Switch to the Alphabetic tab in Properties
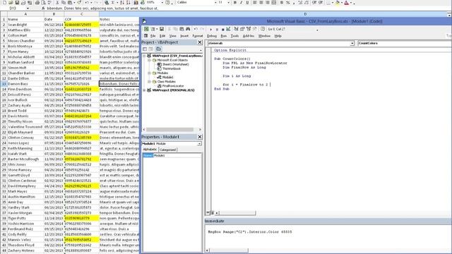Viewport: 452px width, 254px height. coord(150,150)
